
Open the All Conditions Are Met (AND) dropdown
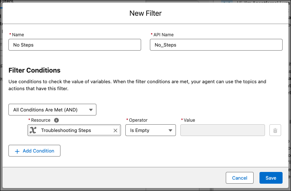pyautogui.click(x=52, y=110)
